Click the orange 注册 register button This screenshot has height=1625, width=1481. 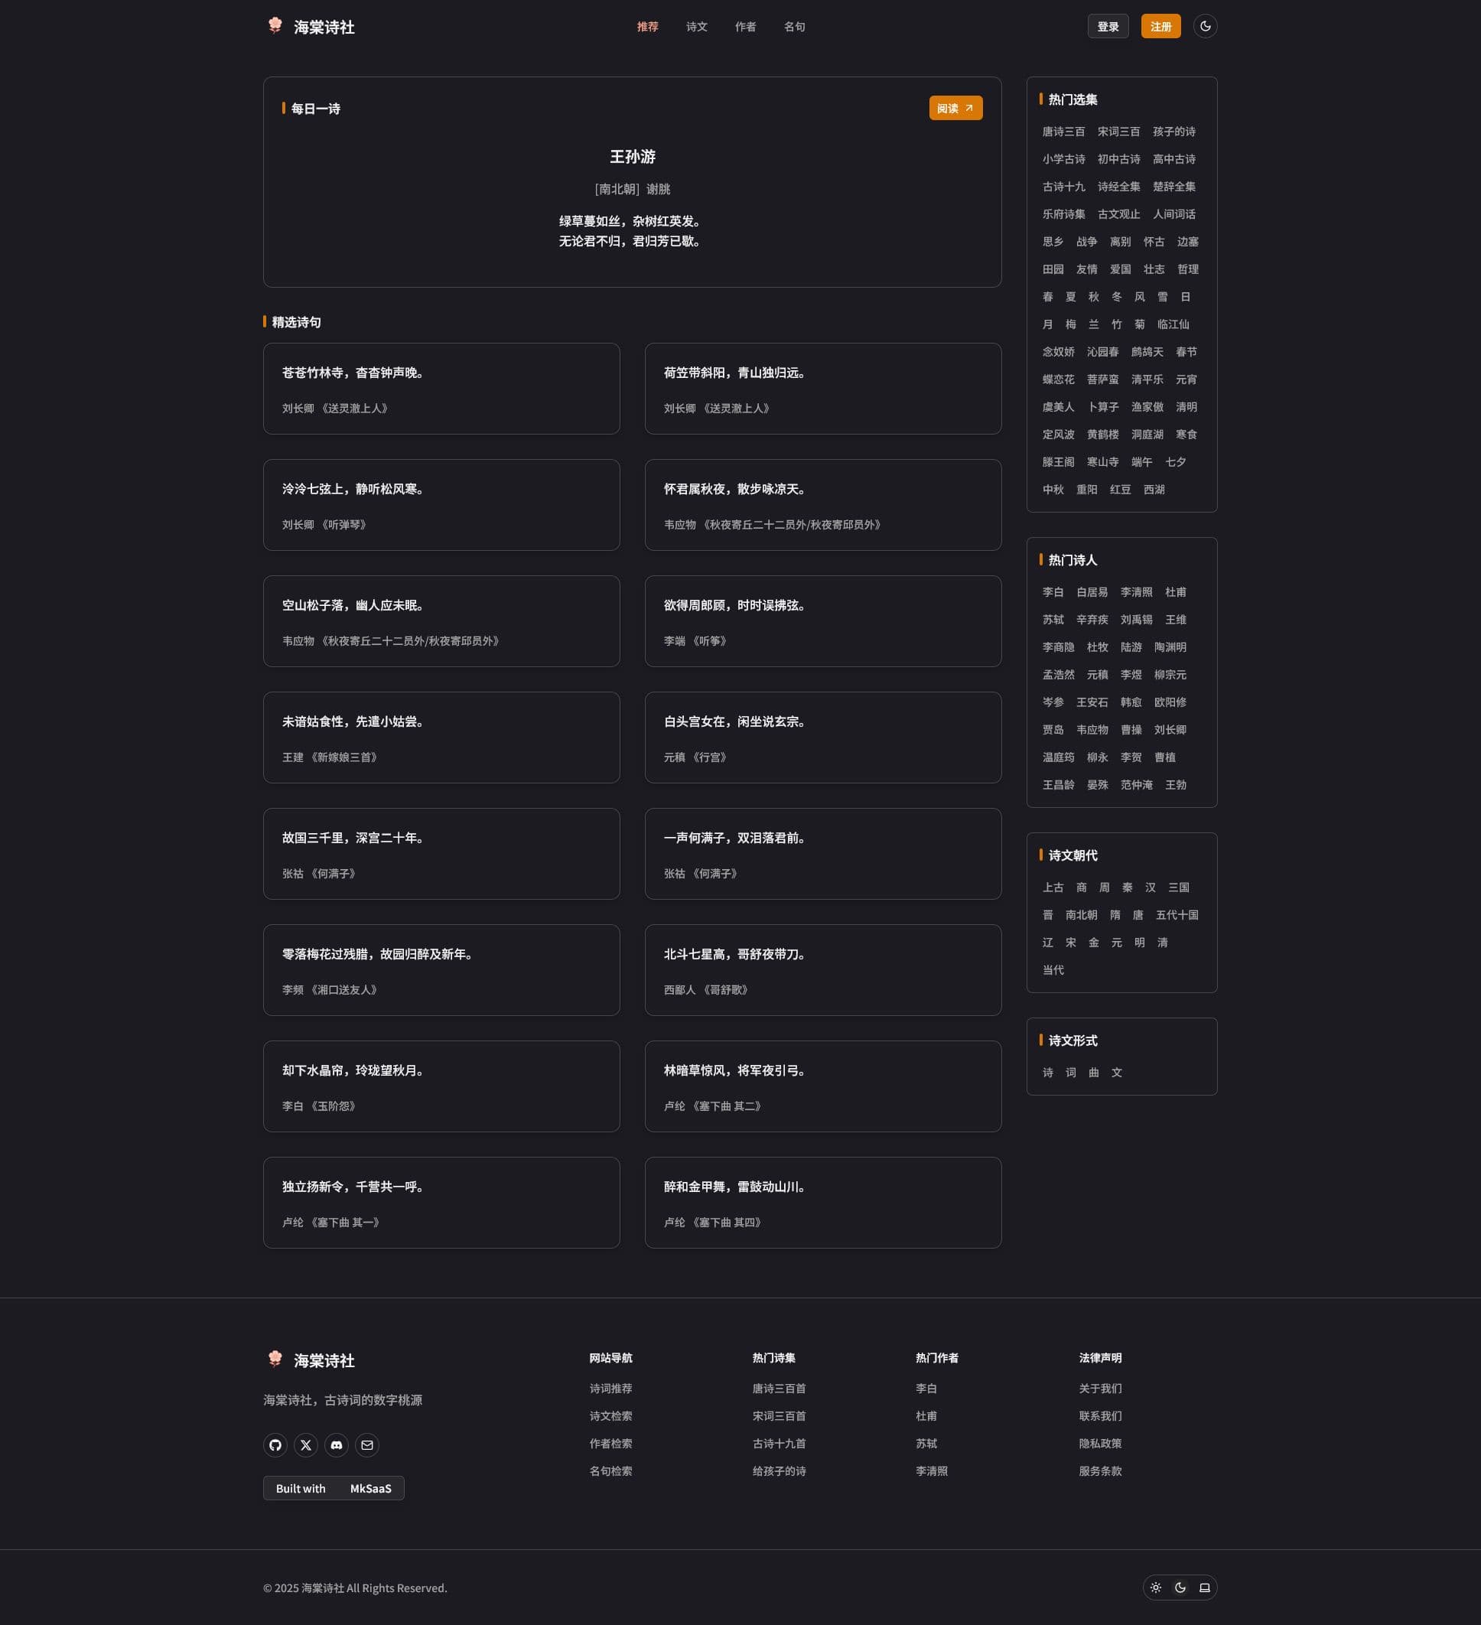[x=1160, y=26]
